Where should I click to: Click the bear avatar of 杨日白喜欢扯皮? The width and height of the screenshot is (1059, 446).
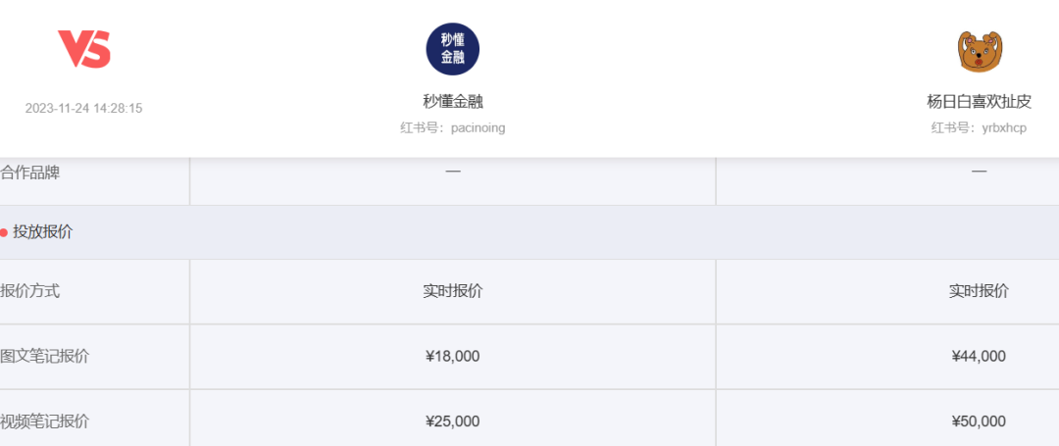979,51
